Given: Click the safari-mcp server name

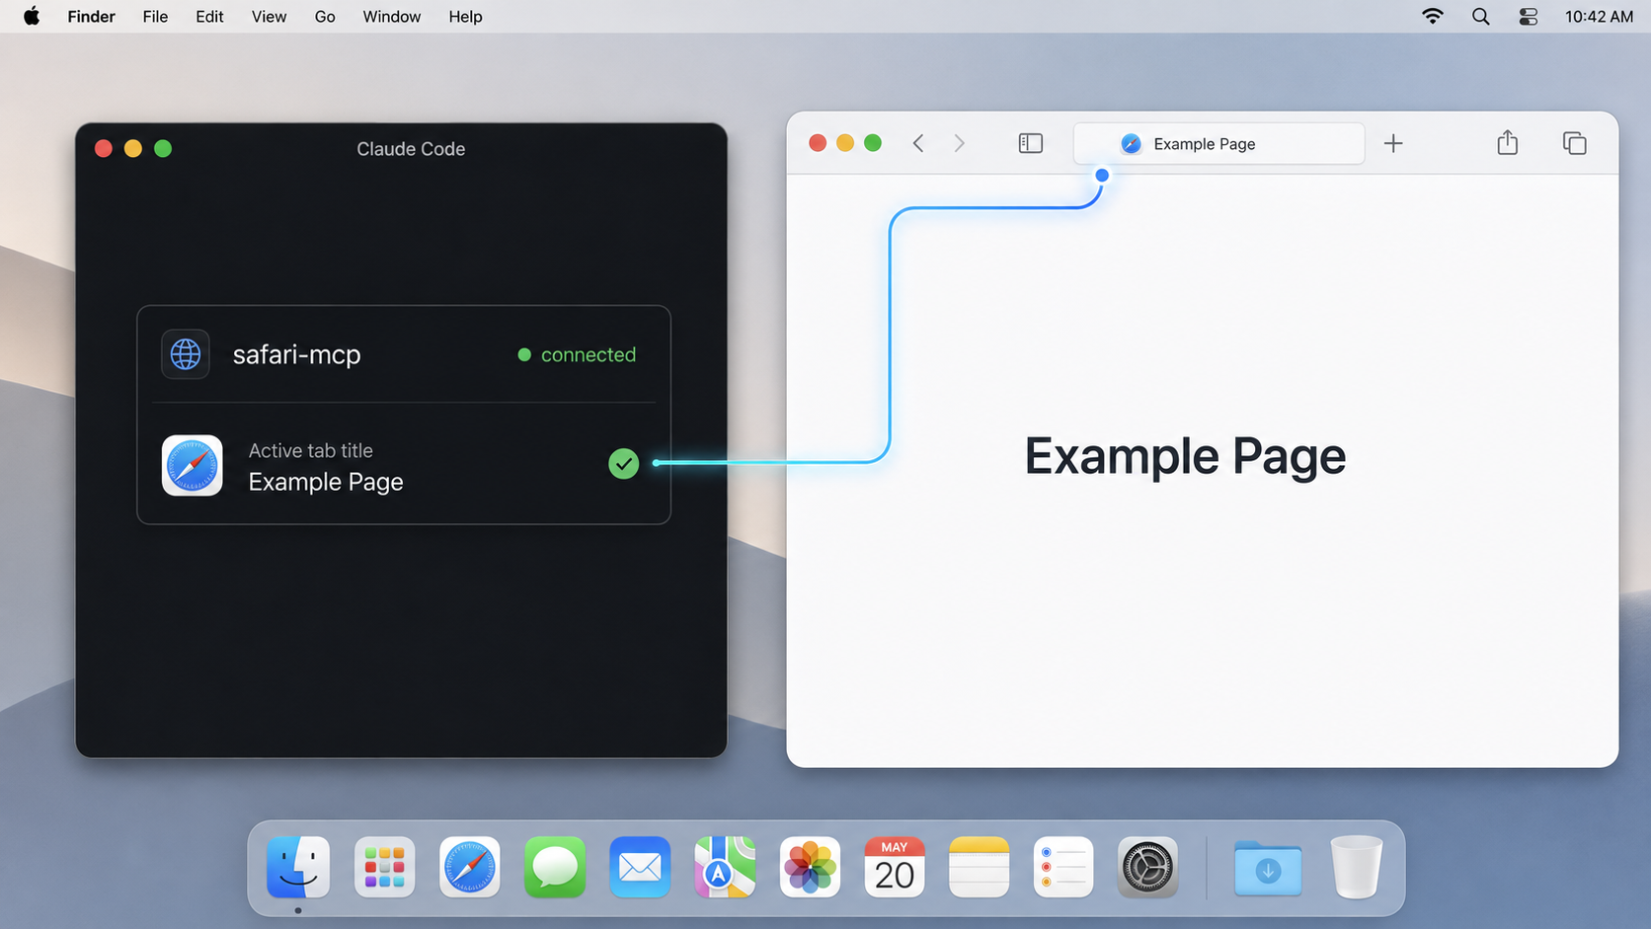Looking at the screenshot, I should click(297, 354).
